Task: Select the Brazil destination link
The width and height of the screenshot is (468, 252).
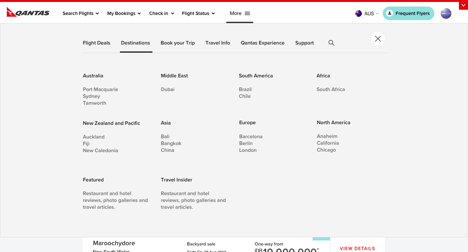Action: point(245,89)
